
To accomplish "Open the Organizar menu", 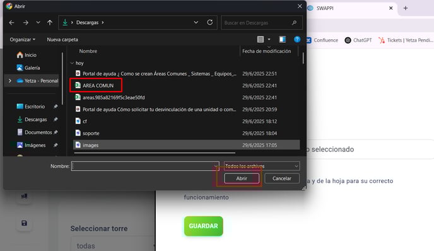I will coord(23,40).
